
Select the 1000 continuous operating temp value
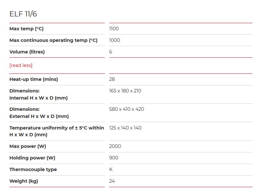114,40
